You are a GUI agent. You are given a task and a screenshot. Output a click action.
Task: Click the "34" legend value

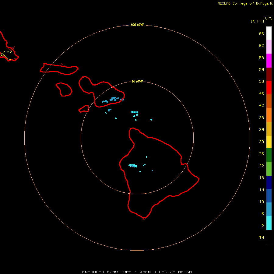(262, 130)
